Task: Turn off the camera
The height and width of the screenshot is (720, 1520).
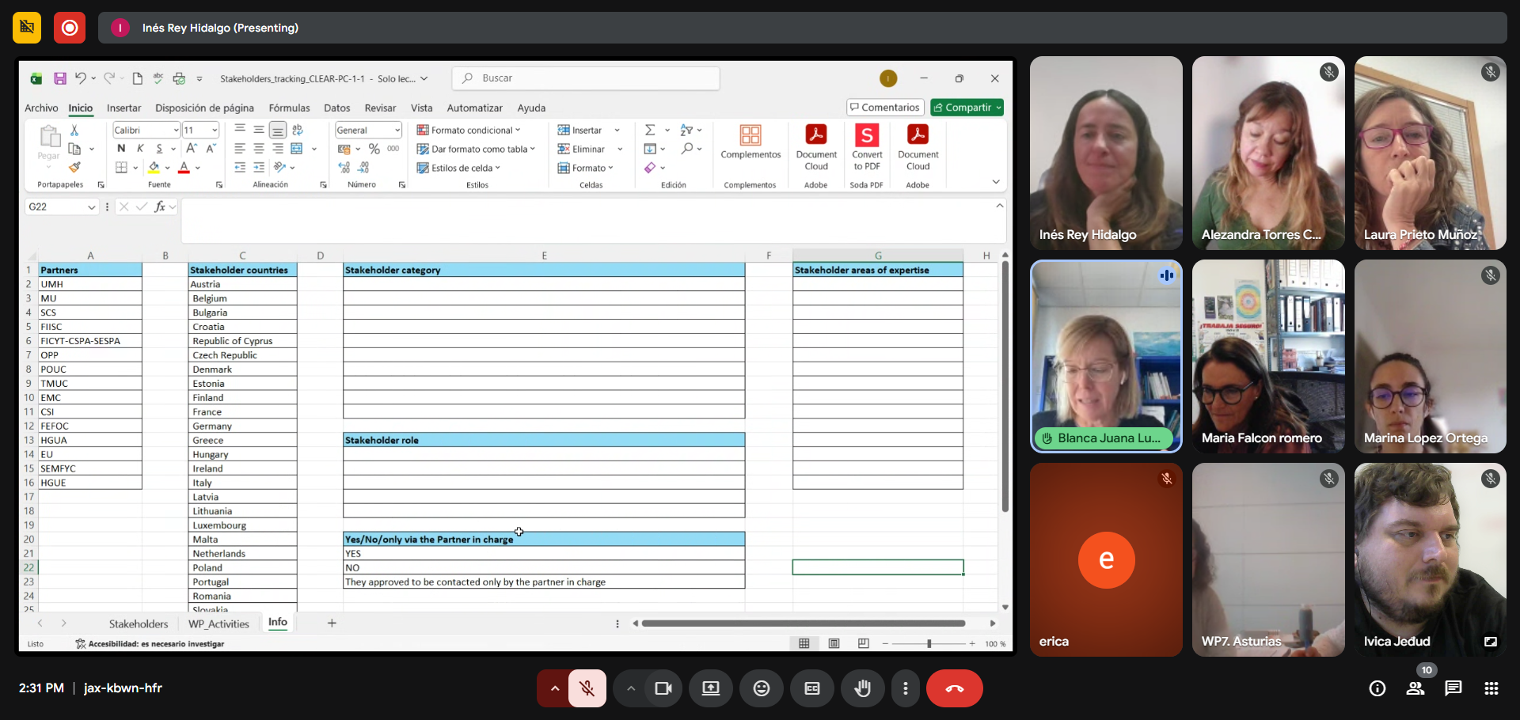Action: click(x=663, y=688)
